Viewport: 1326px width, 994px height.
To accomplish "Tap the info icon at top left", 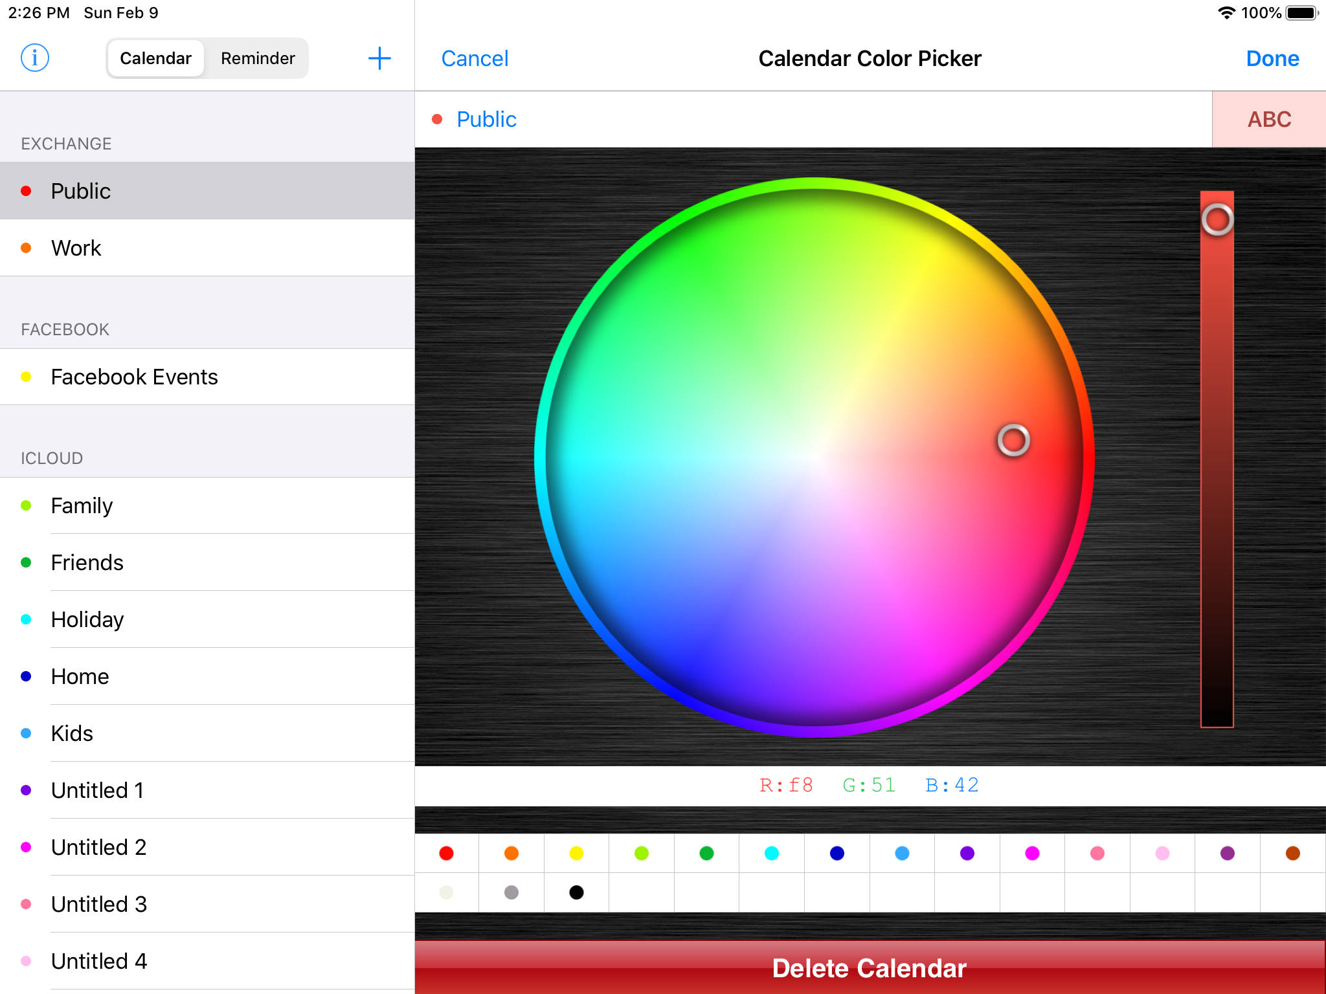I will coord(35,58).
